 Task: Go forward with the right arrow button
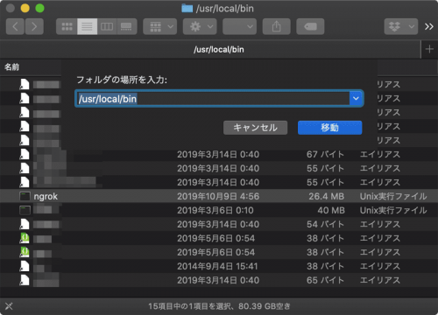click(x=34, y=27)
